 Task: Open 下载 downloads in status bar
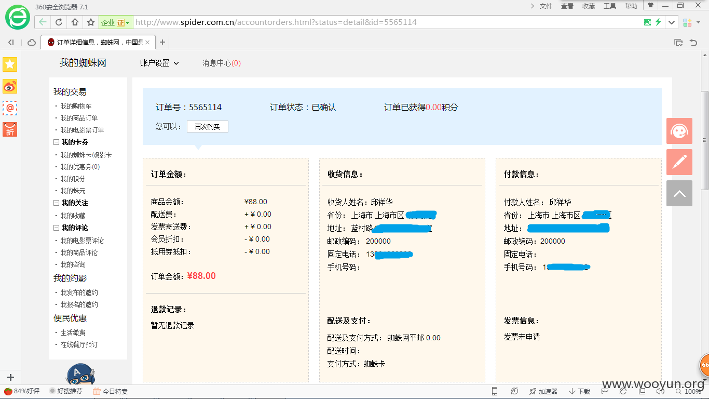(579, 391)
